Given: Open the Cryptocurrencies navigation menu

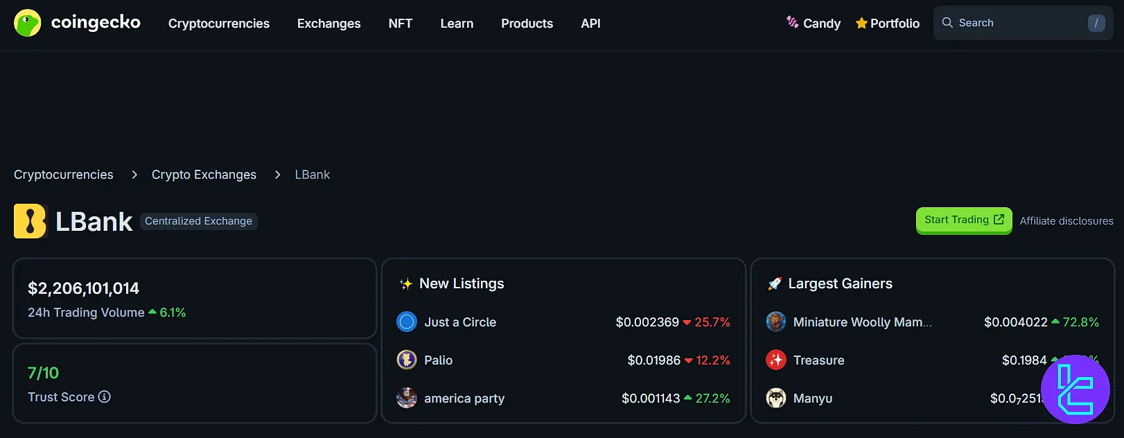Looking at the screenshot, I should tap(219, 24).
